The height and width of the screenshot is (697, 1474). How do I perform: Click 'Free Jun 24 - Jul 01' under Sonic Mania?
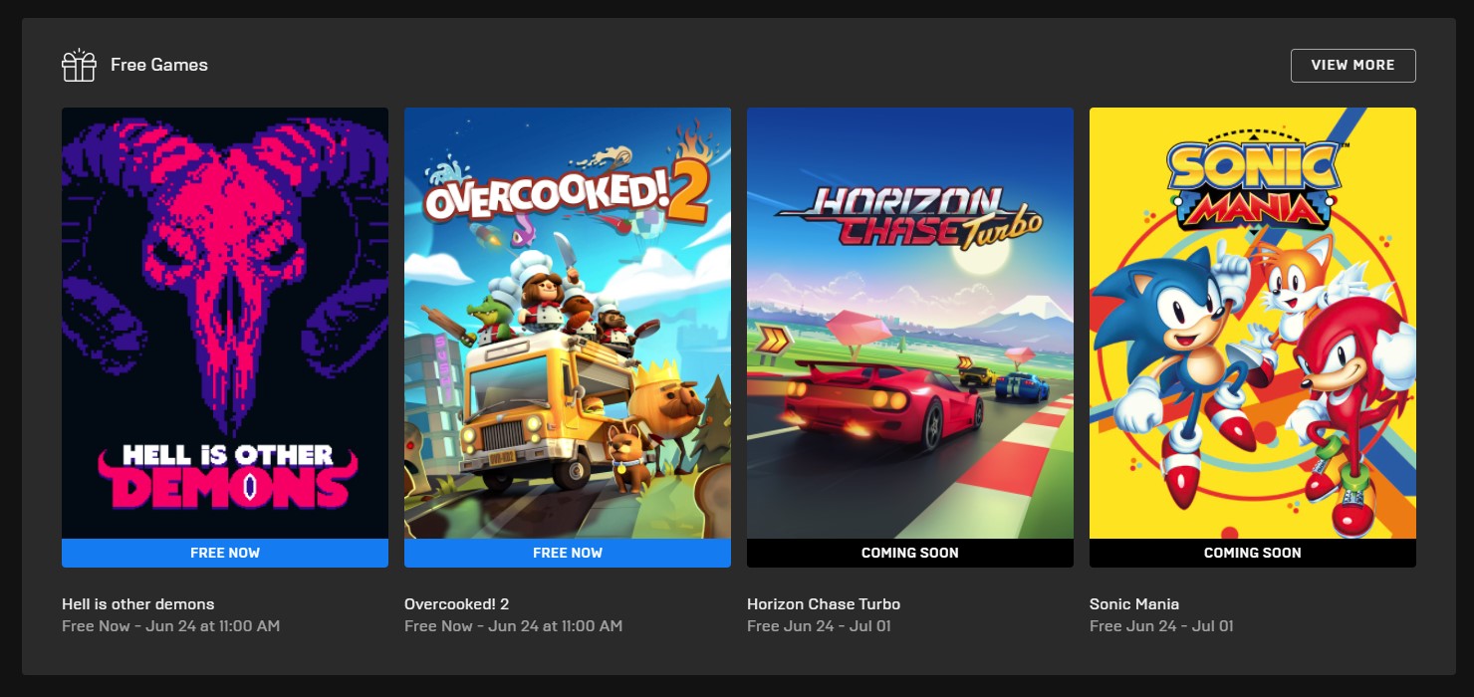(x=1161, y=626)
